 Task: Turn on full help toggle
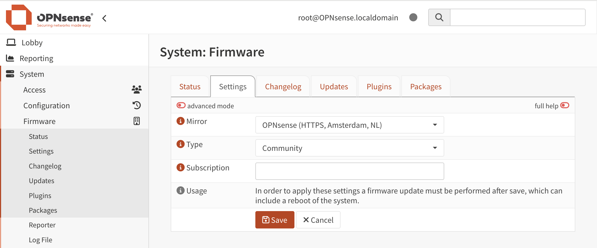pyautogui.click(x=565, y=105)
